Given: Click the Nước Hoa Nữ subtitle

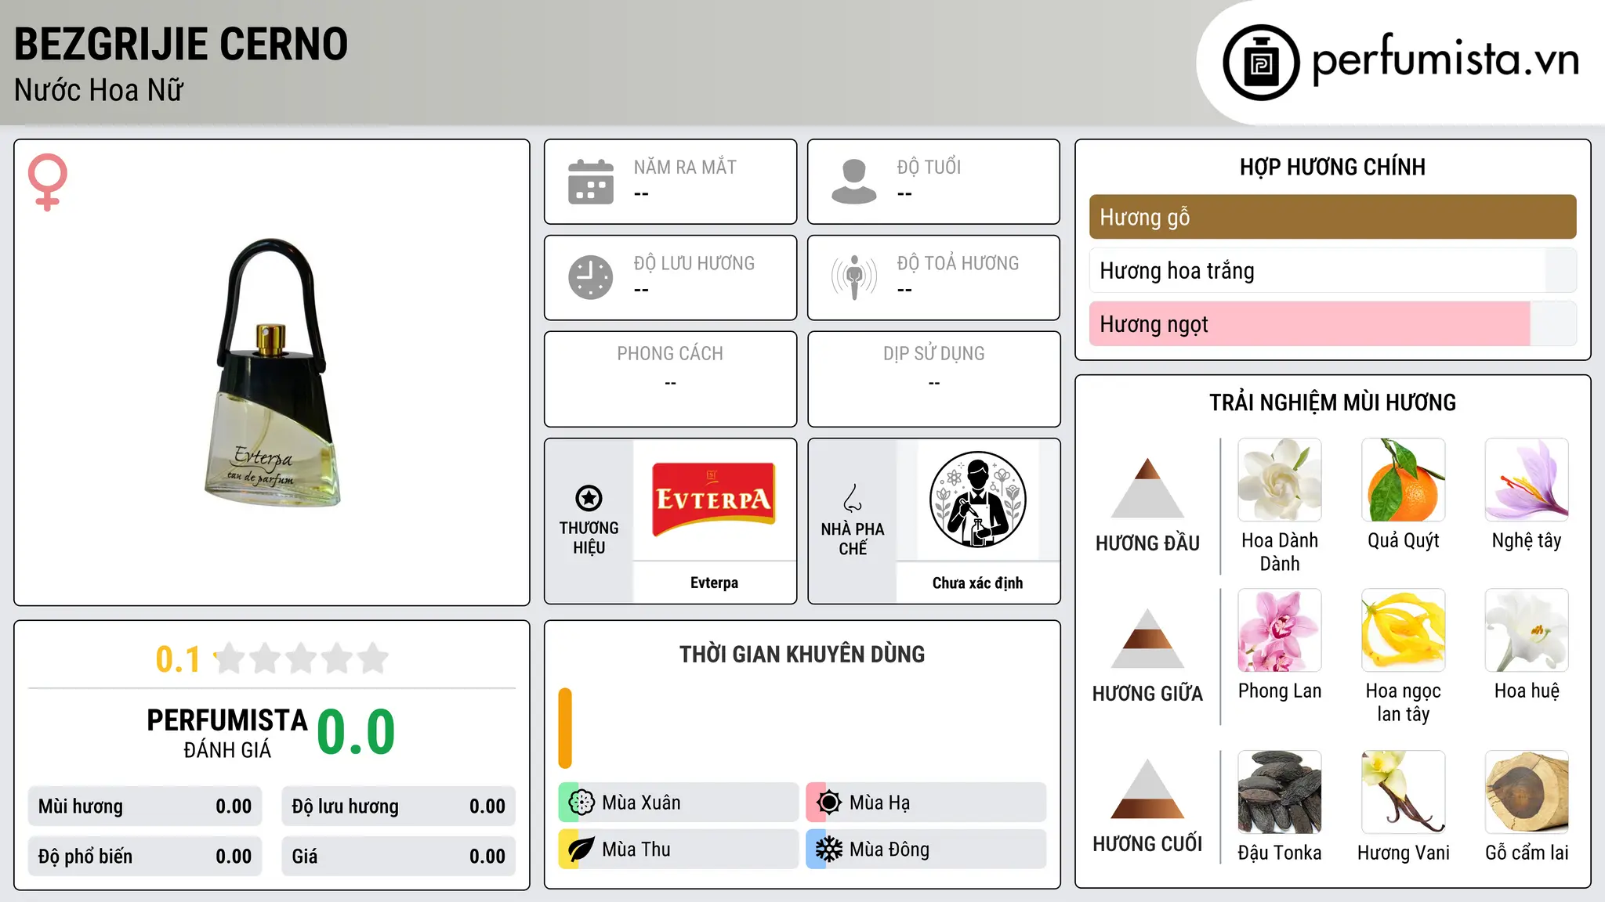Looking at the screenshot, I should tap(99, 90).
